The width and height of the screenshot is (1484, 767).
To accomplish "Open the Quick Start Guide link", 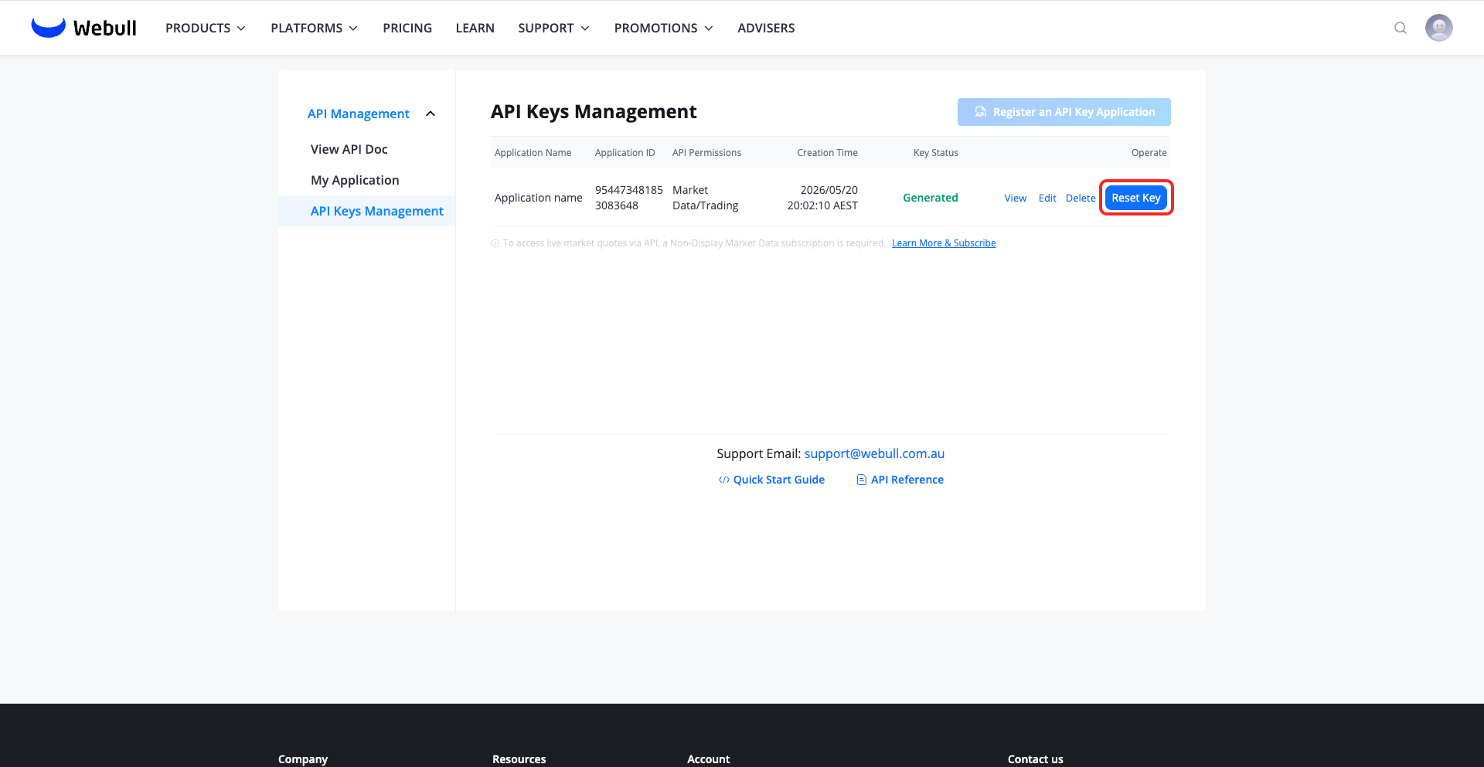I will click(779, 480).
